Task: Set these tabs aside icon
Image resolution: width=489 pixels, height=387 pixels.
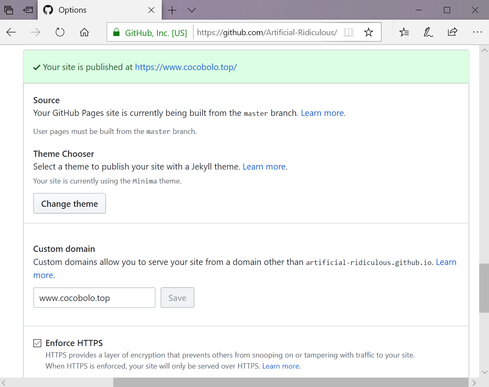Action: tap(28, 10)
